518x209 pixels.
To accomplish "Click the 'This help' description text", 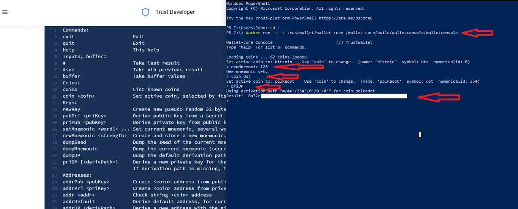I will coord(146,50).
